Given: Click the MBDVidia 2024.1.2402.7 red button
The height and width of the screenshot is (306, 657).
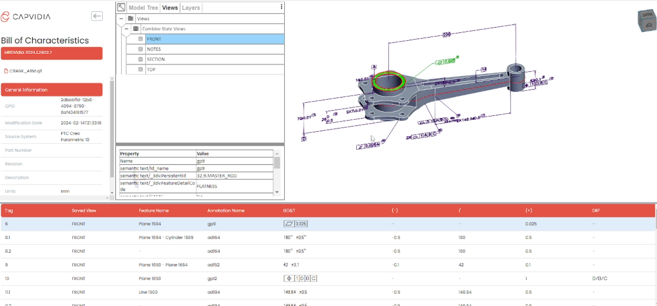Looking at the screenshot, I should coord(52,53).
